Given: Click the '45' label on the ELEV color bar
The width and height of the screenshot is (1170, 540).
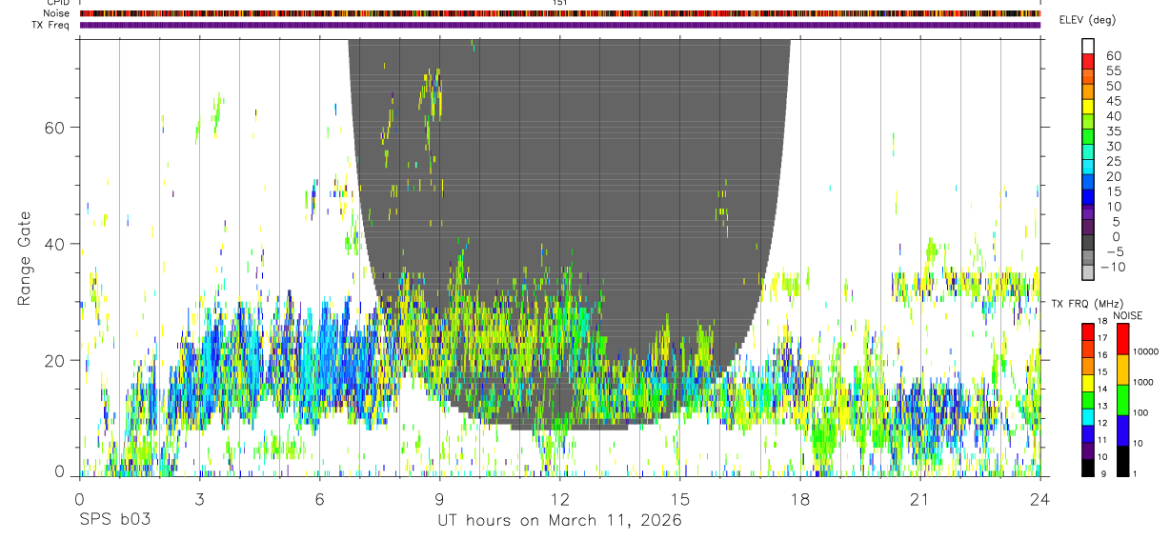Looking at the screenshot, I should [x=1113, y=101].
